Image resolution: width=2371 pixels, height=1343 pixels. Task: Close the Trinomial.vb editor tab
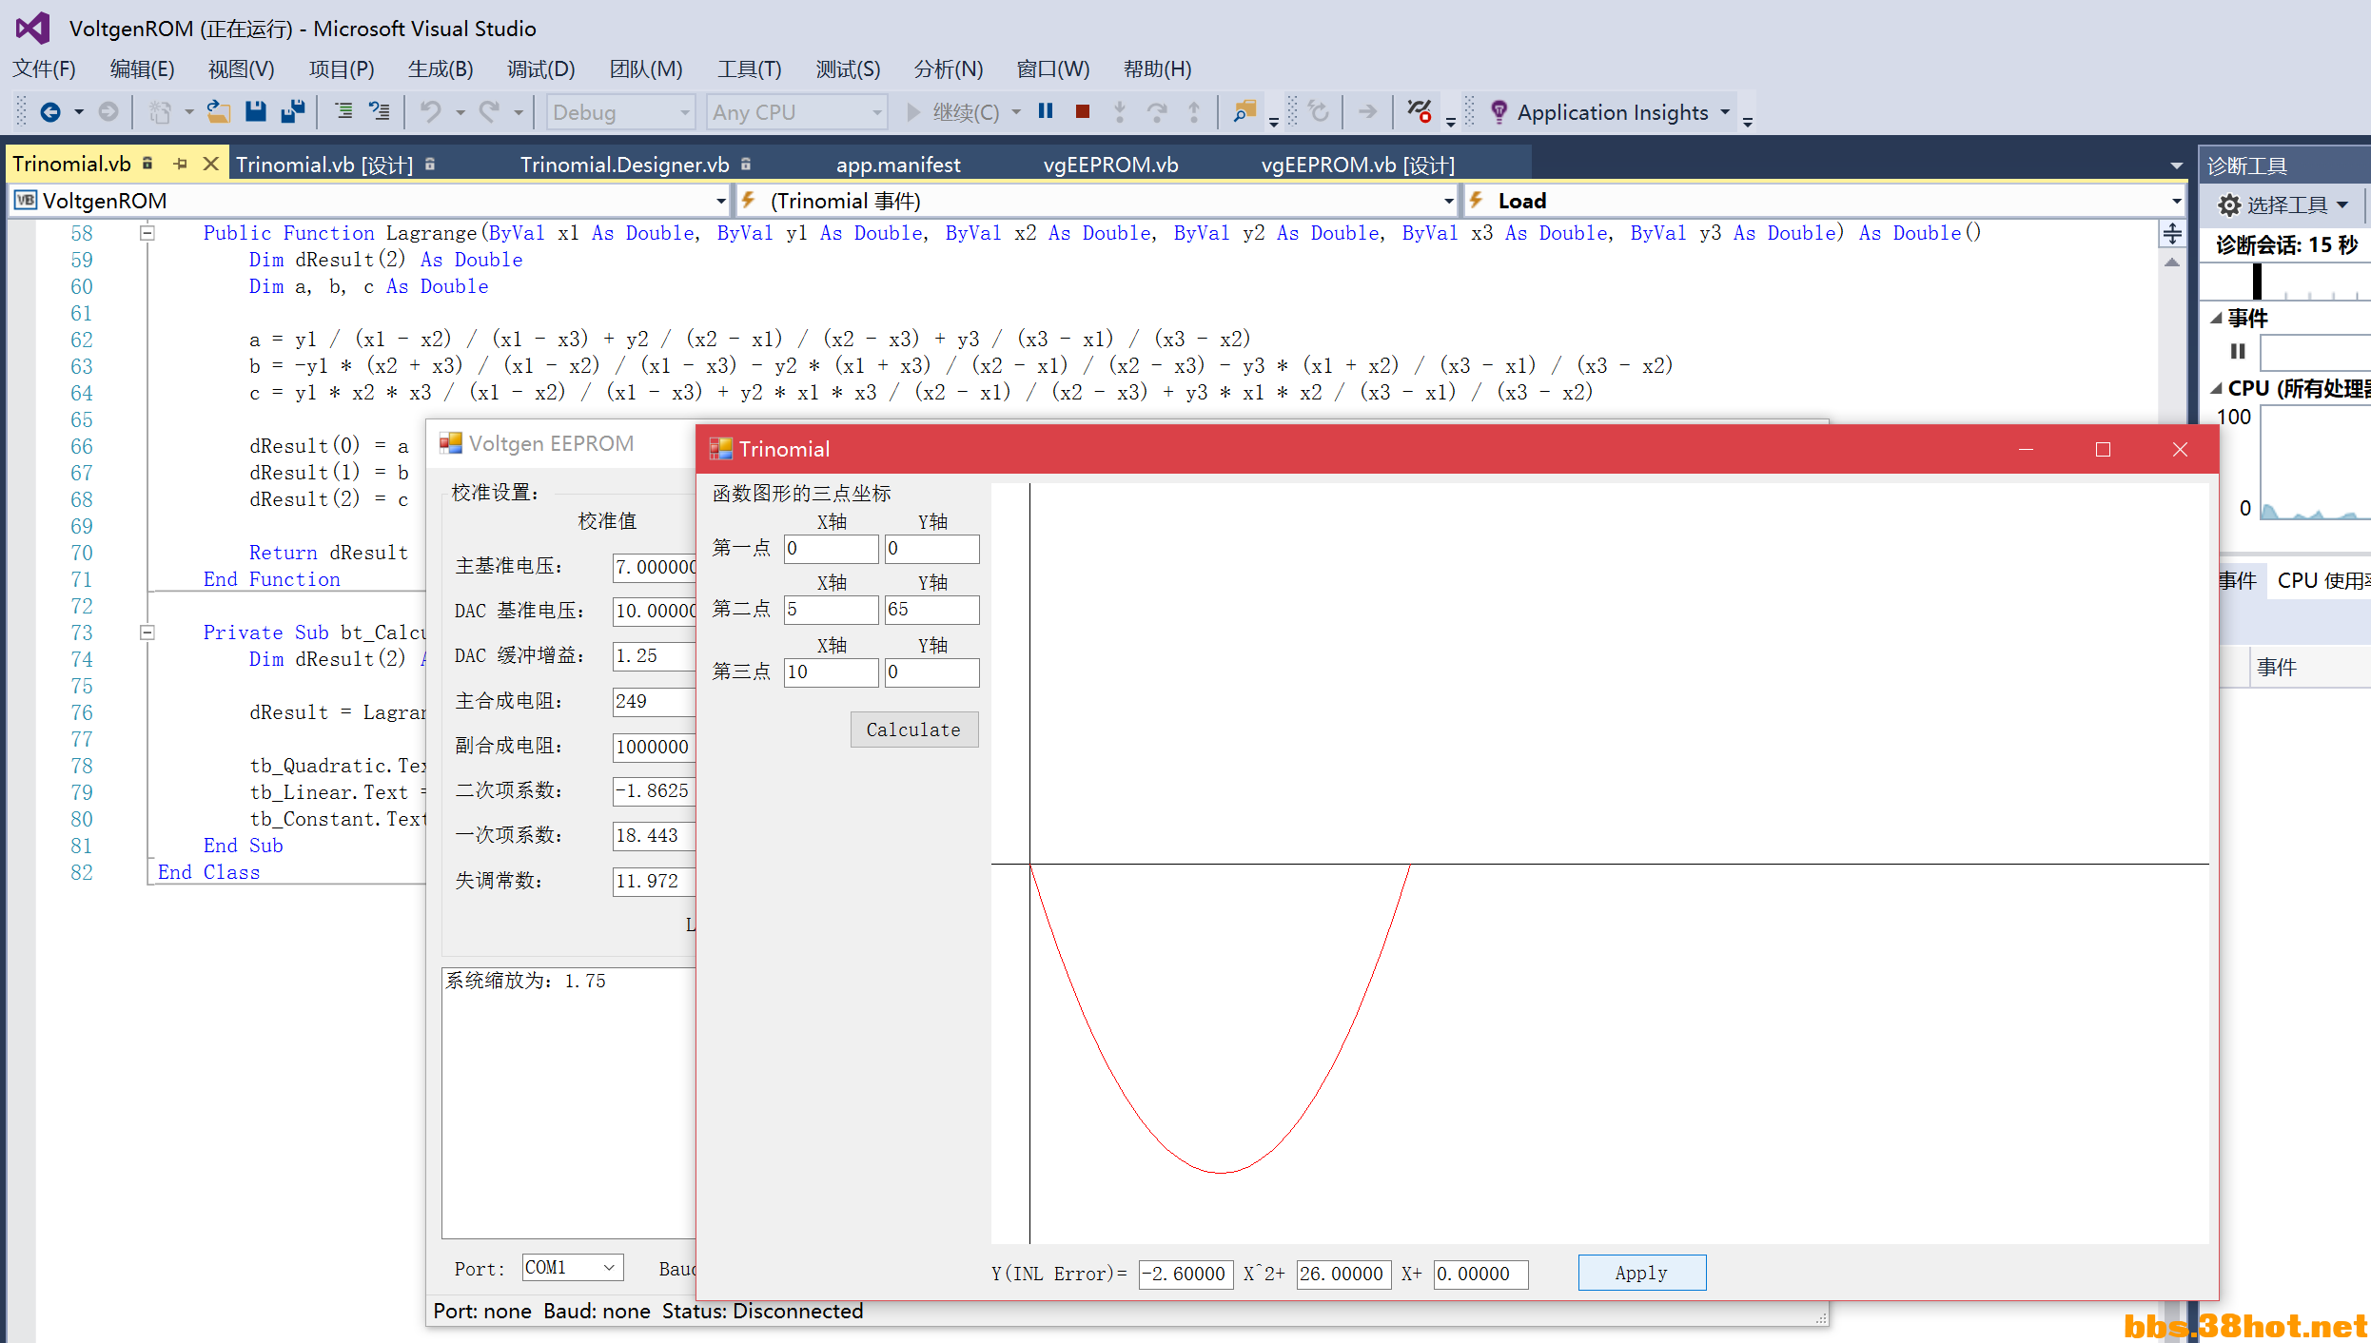(x=211, y=164)
